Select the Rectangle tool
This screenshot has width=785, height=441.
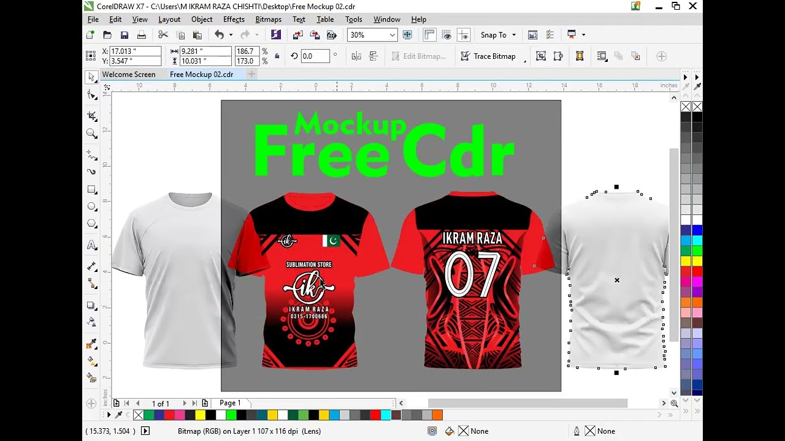(x=92, y=189)
